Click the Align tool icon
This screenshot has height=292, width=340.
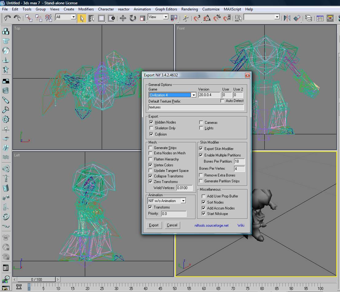point(297,18)
